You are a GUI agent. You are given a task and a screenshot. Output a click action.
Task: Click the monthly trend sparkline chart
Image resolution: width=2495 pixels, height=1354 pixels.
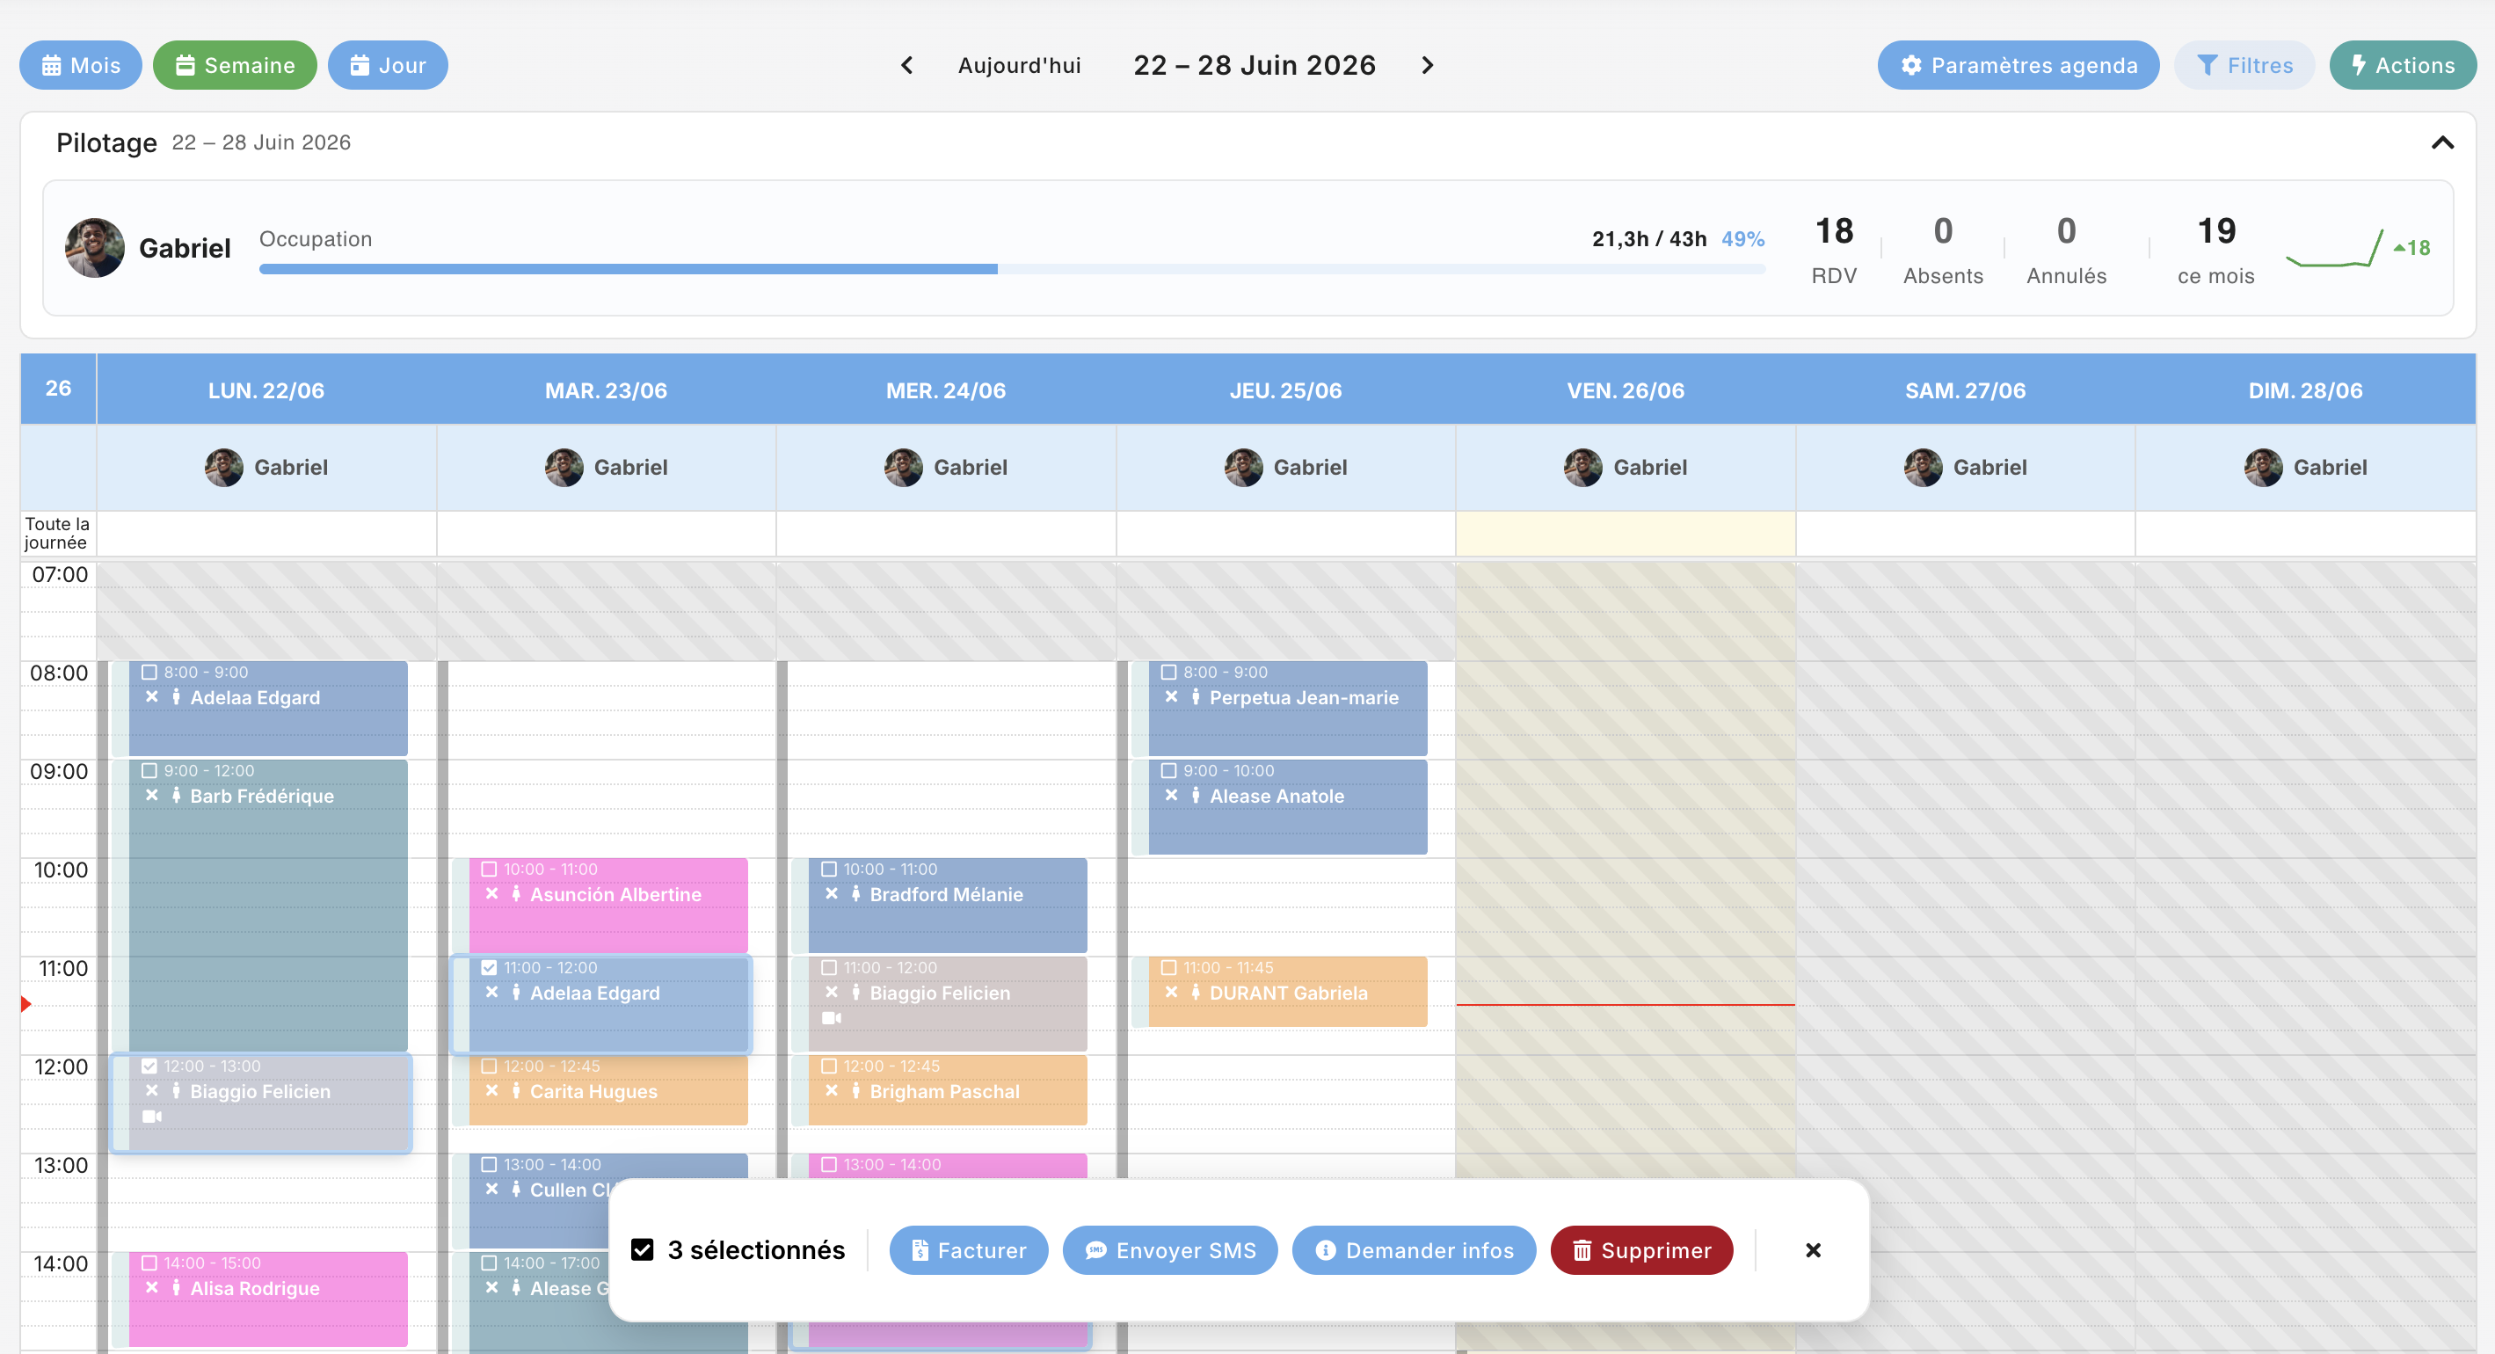click(2333, 248)
